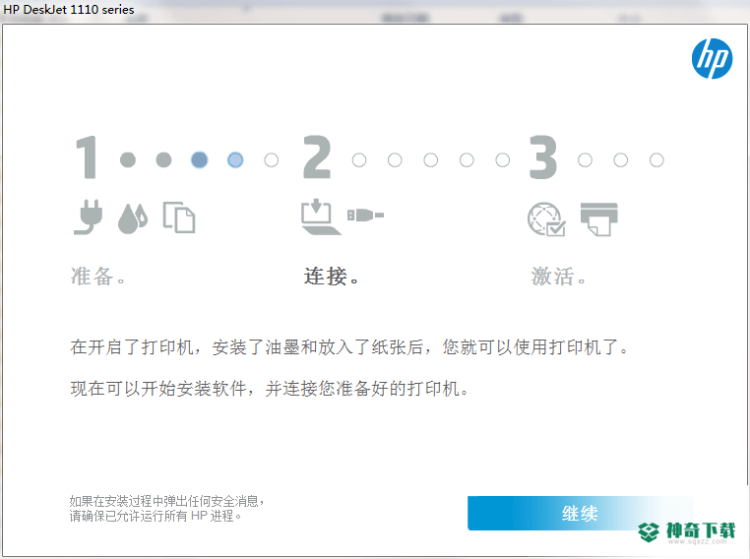The height and width of the screenshot is (559, 750).
Task: Click the printer icon under step 3
Action: point(598,219)
